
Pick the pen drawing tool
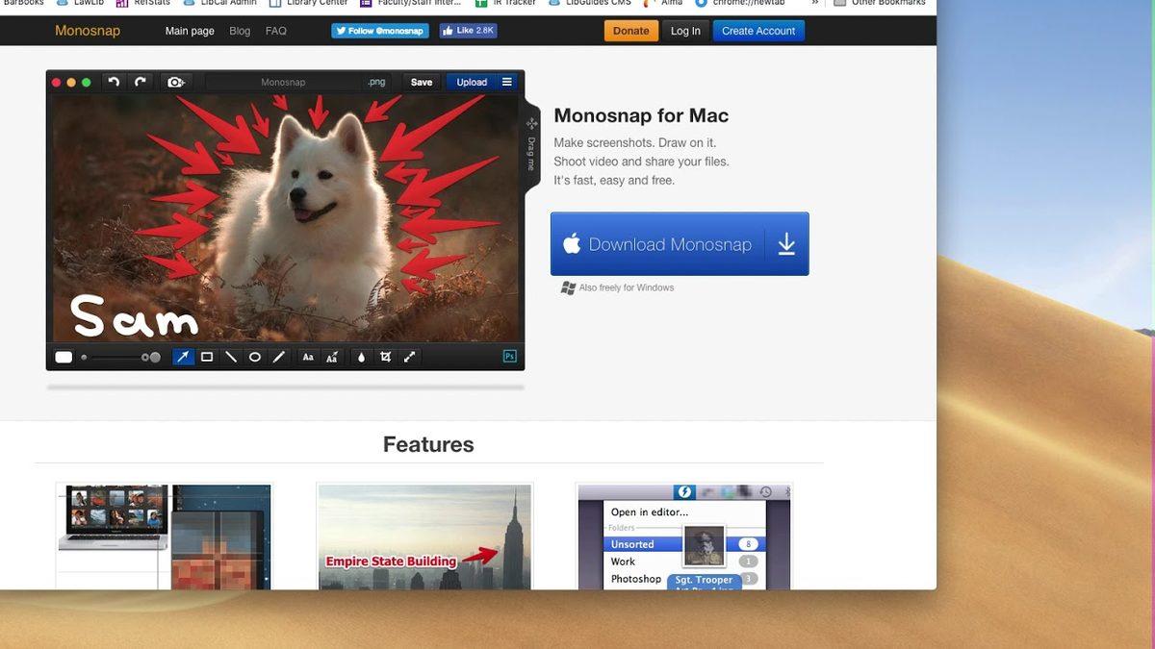pyautogui.click(x=279, y=357)
